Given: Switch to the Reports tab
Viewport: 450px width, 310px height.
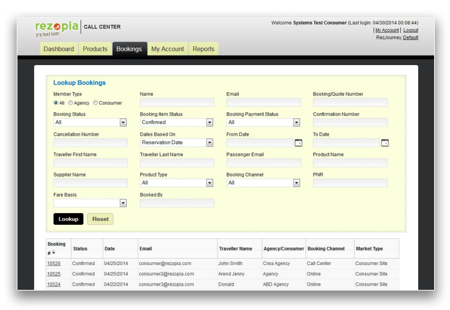Looking at the screenshot, I should click(x=203, y=49).
